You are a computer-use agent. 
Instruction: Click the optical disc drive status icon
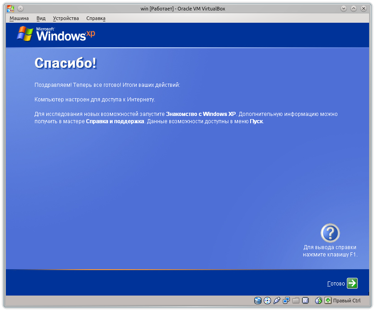pos(266,300)
